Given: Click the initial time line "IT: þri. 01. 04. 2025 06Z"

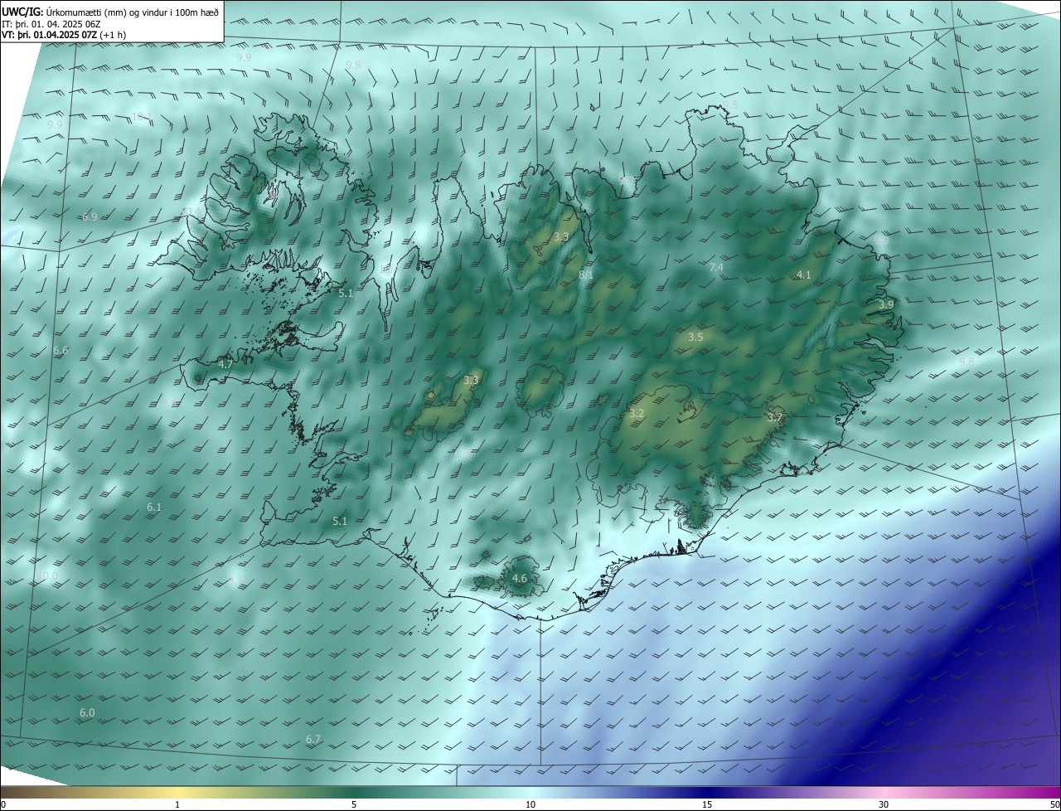Looking at the screenshot, I should pyautogui.click(x=51, y=24).
